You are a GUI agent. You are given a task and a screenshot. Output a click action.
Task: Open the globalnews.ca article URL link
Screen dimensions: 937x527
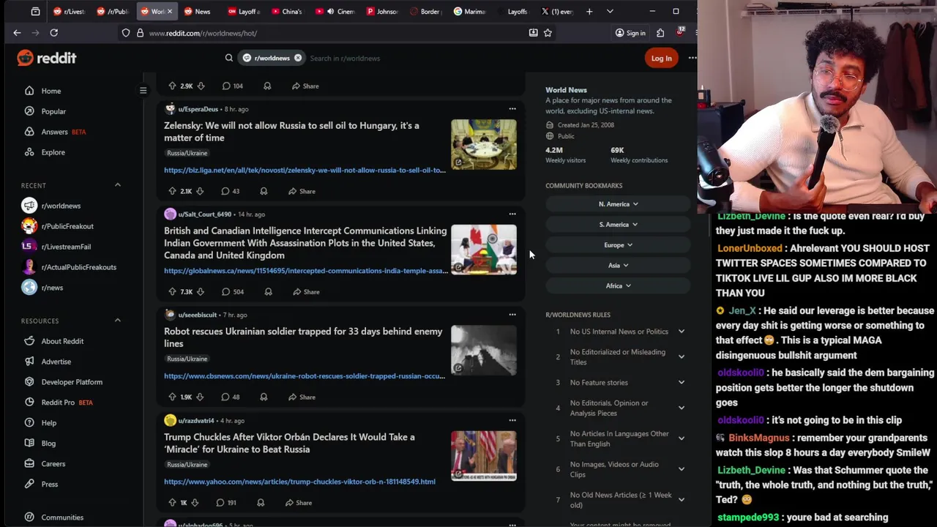[x=306, y=271]
